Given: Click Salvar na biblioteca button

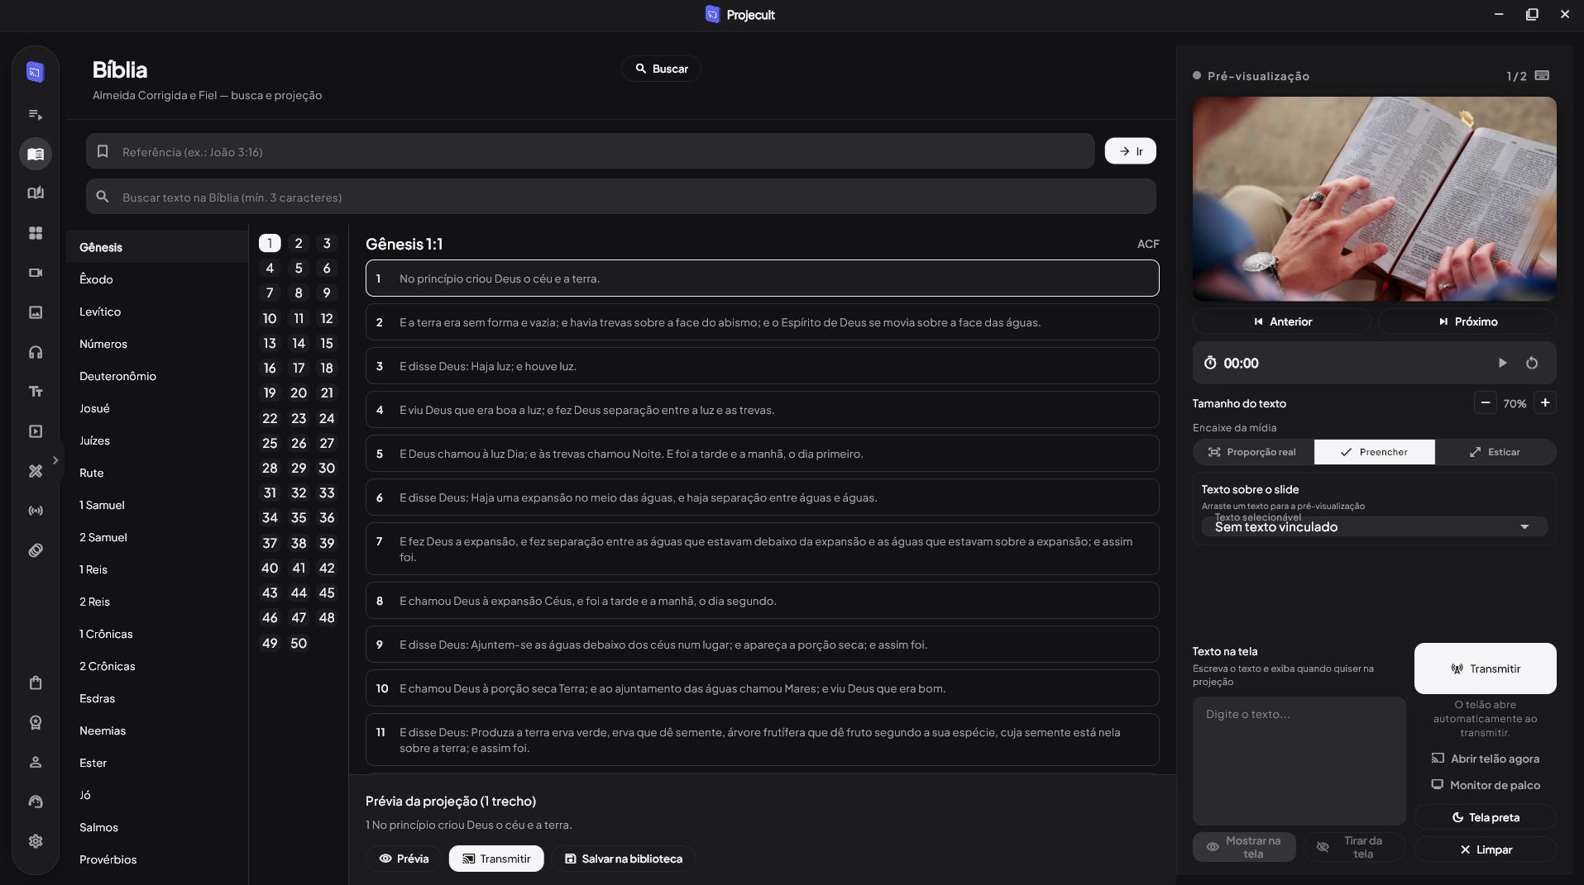Looking at the screenshot, I should point(624,859).
